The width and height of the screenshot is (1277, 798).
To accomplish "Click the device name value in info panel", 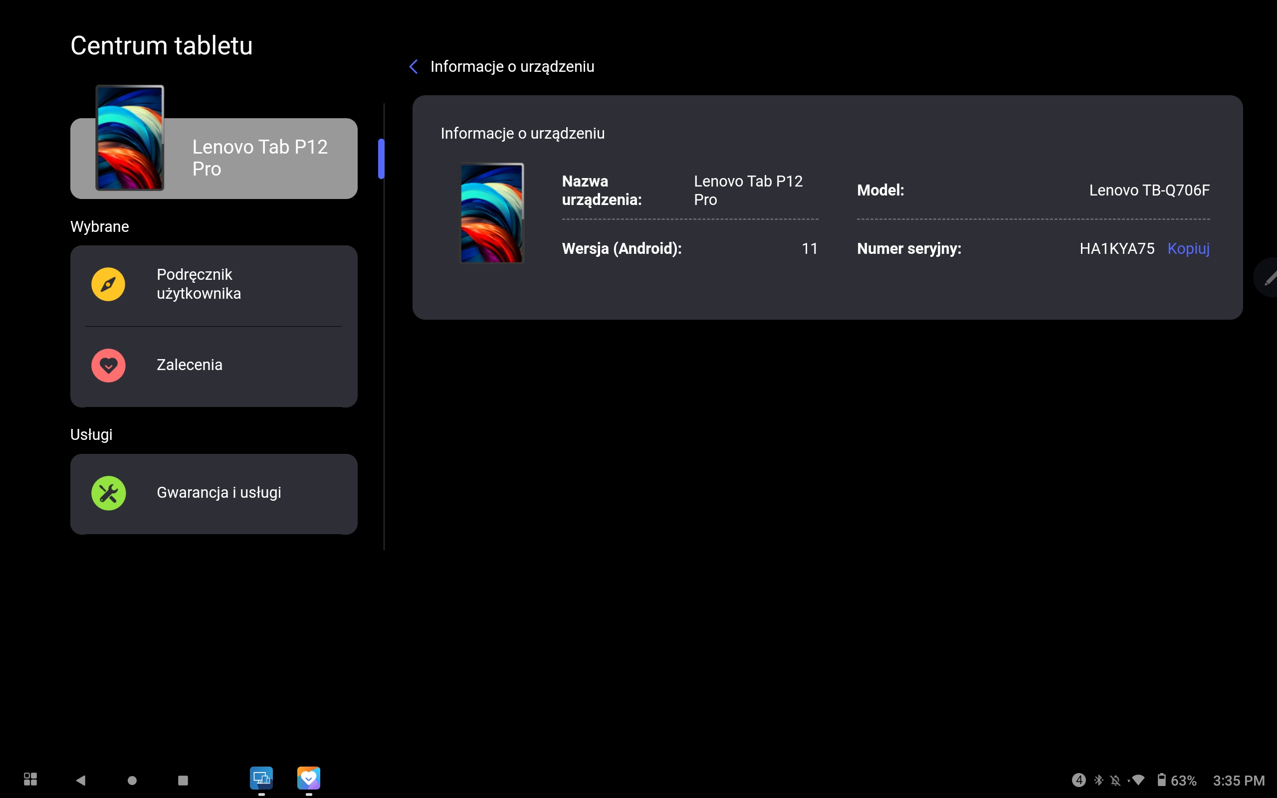I will (748, 191).
